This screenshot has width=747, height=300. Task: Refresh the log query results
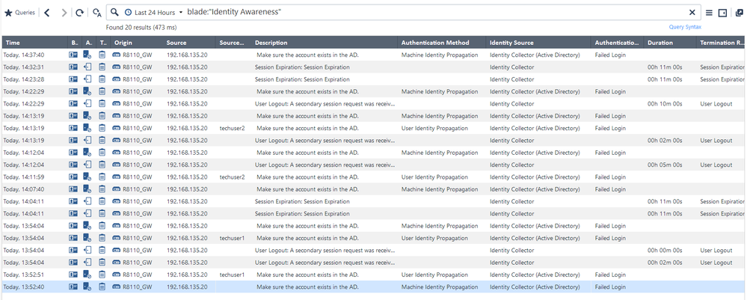click(x=79, y=13)
